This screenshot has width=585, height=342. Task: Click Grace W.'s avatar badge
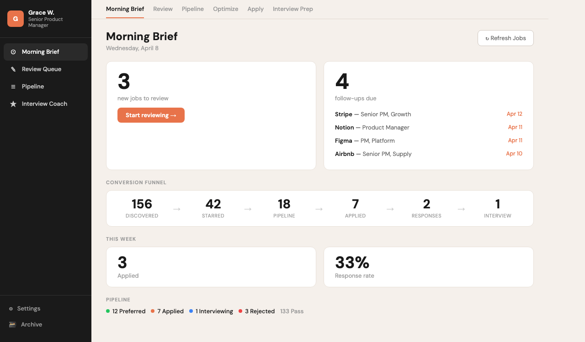point(15,19)
